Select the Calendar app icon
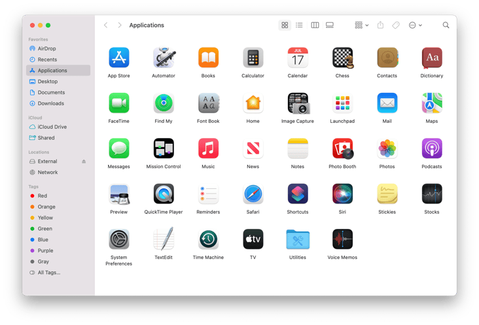 point(298,58)
